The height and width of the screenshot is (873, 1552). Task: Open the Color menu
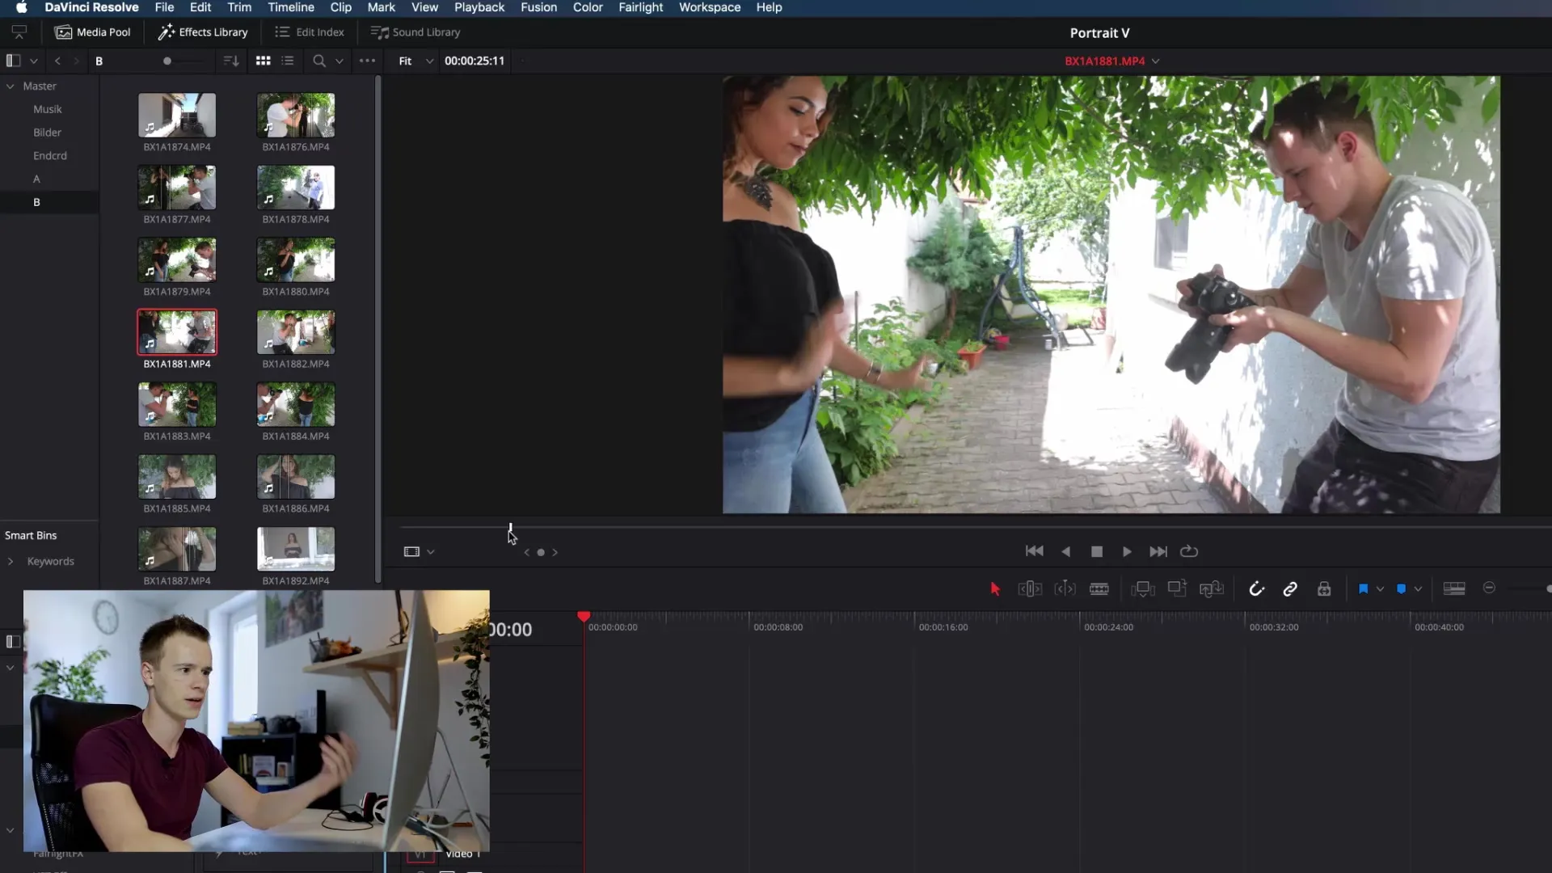[x=588, y=7]
